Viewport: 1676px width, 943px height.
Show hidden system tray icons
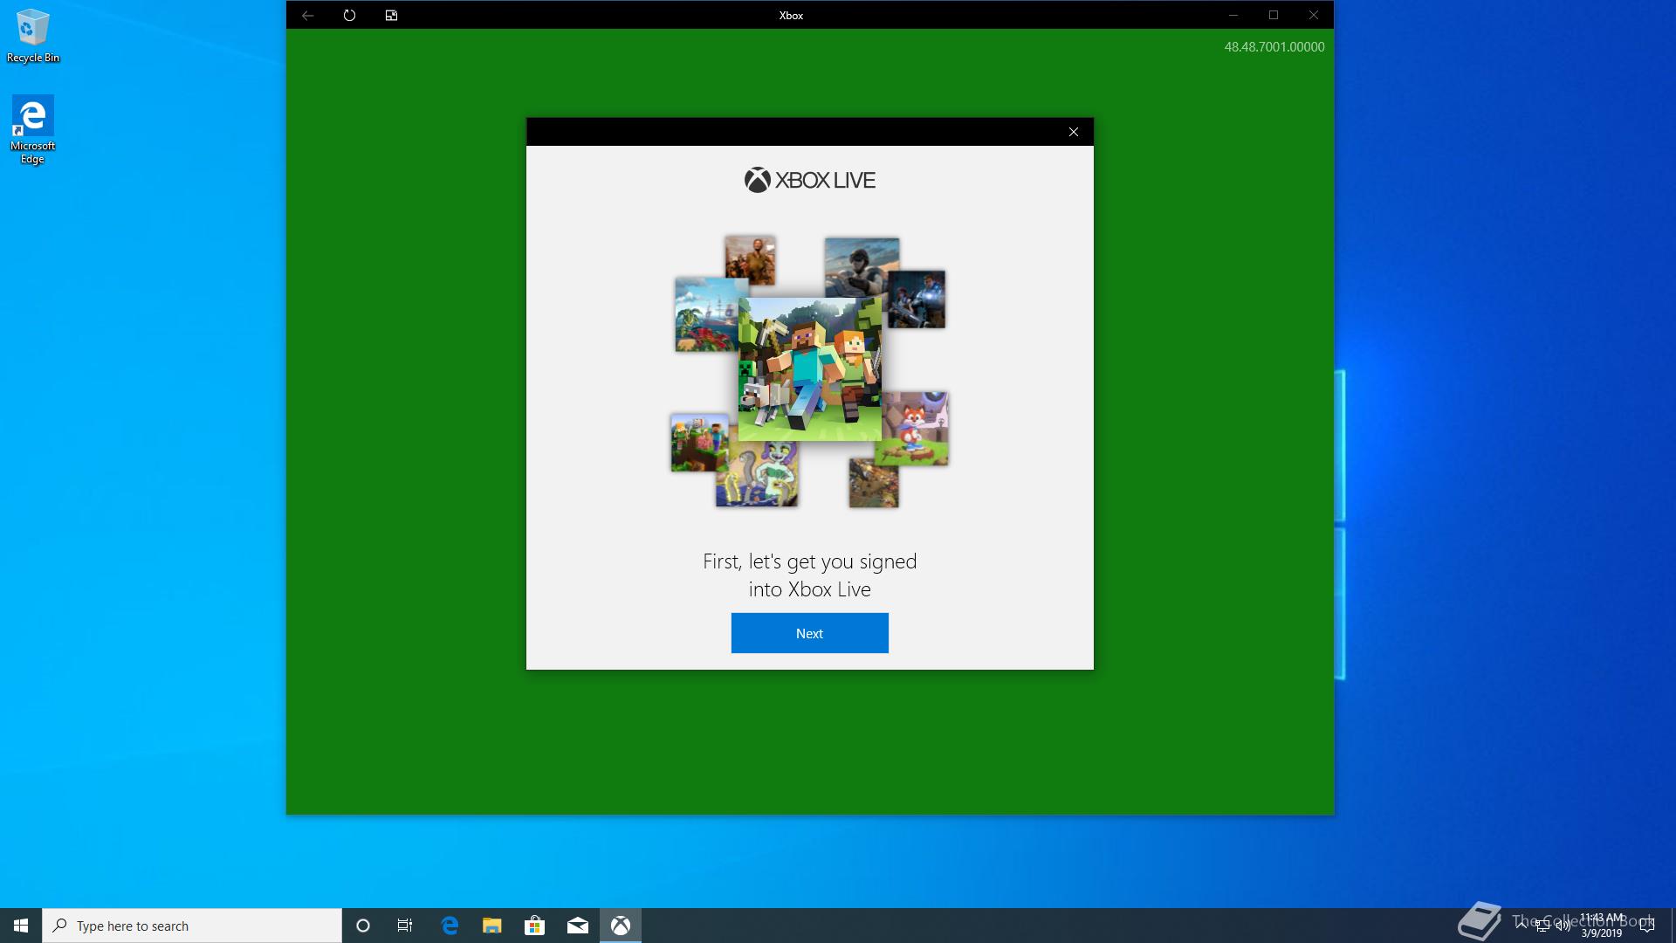coord(1521,926)
